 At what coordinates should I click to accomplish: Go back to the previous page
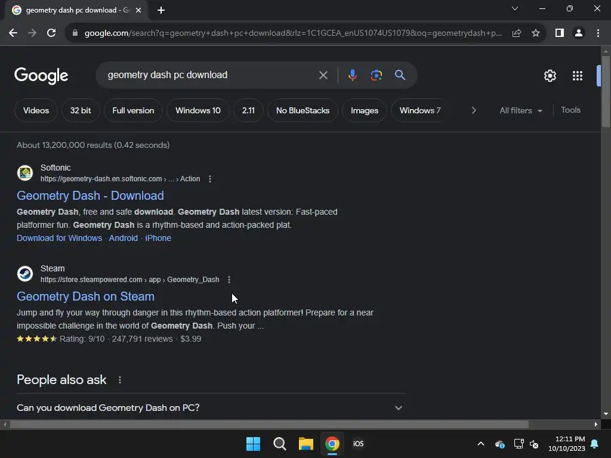(x=13, y=33)
